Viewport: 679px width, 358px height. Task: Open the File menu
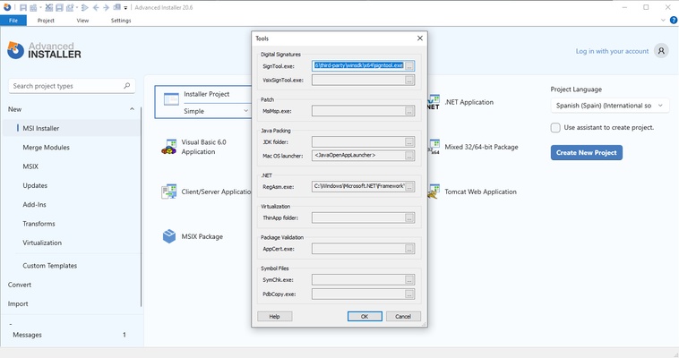click(x=13, y=21)
